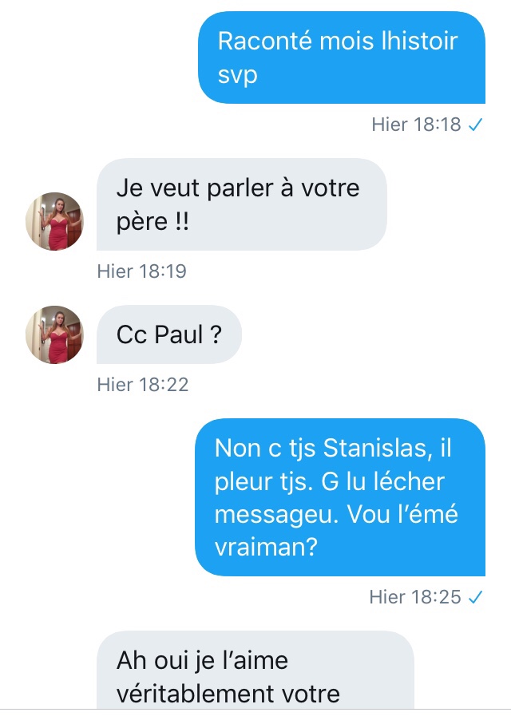This screenshot has width=511, height=720.
Task: Click the read checkmark next to 18:25
Action: (x=475, y=597)
